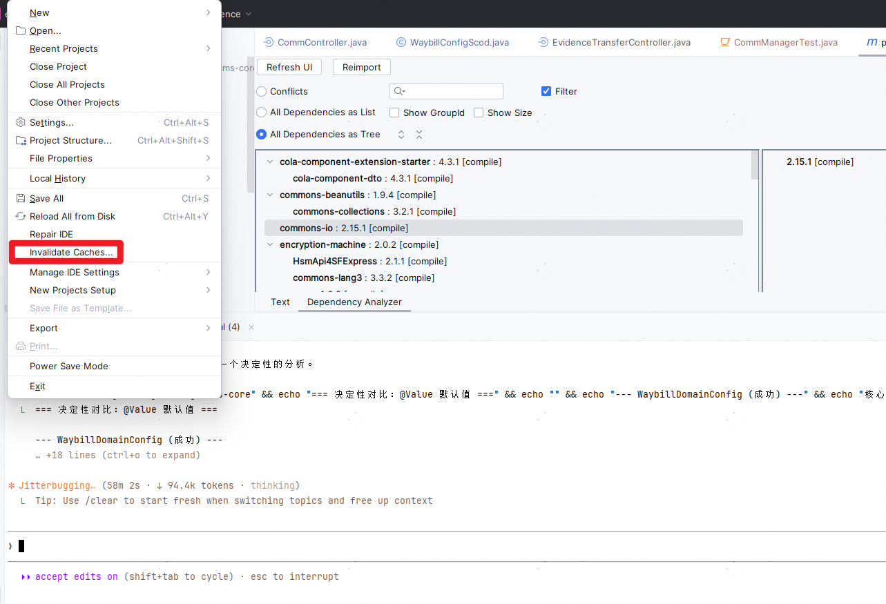The height and width of the screenshot is (604, 886).
Task: Enable the Show Size checkbox
Action: click(x=479, y=113)
